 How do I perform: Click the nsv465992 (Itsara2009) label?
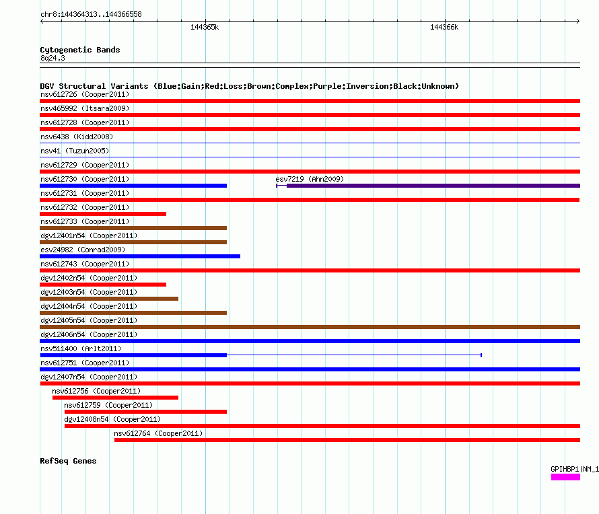[x=85, y=108]
